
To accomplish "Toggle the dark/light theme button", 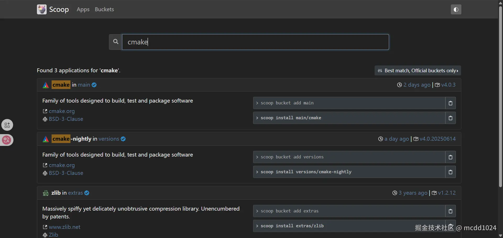I will click(456, 10).
